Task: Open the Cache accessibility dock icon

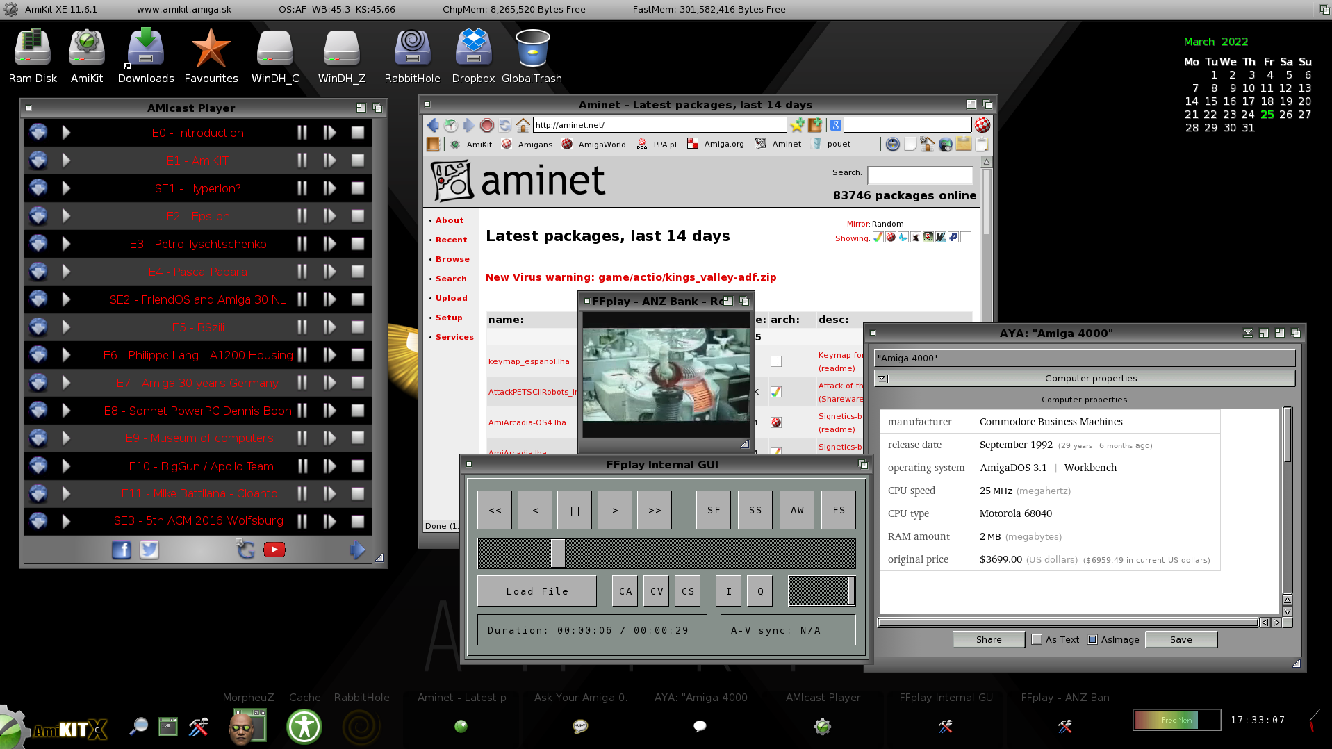Action: (x=304, y=726)
